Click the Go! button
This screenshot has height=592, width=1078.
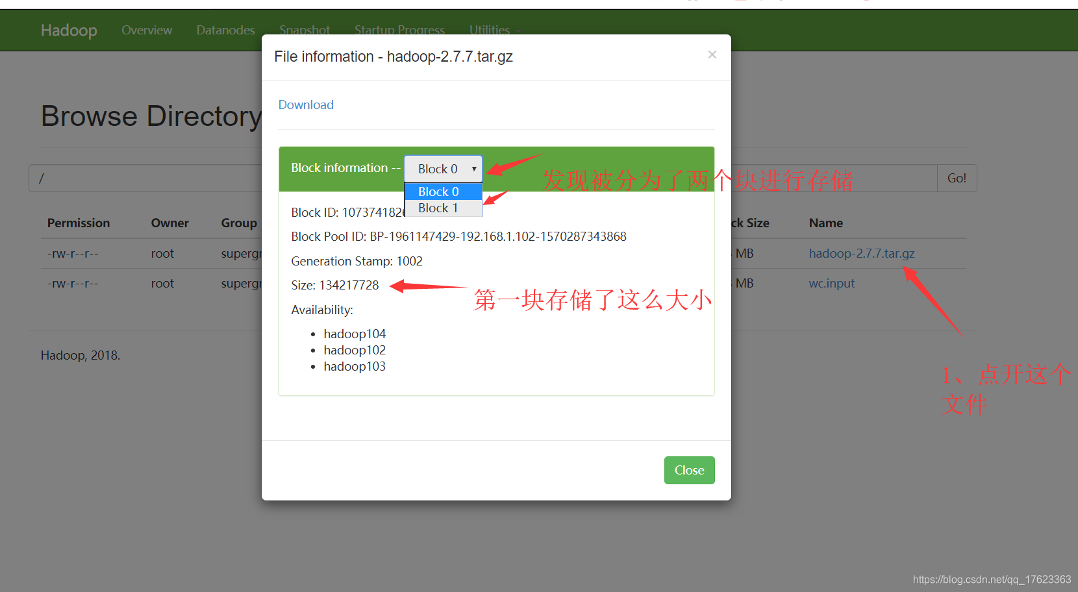click(x=957, y=178)
